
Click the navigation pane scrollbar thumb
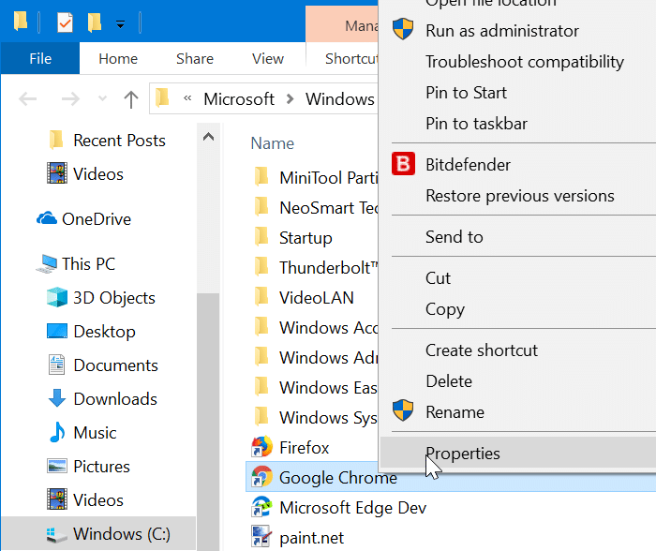click(x=208, y=422)
